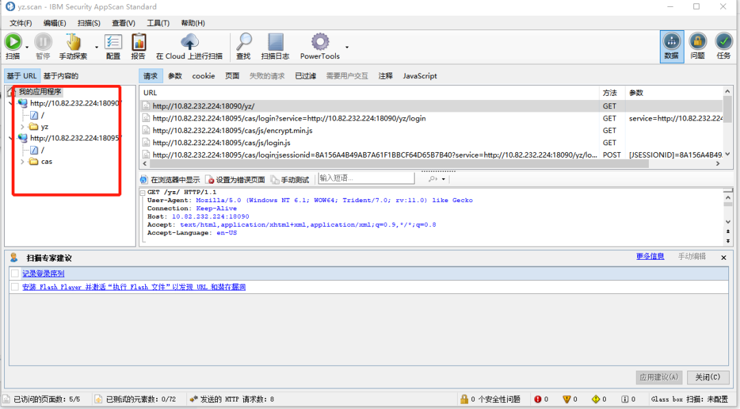This screenshot has height=409, width=740.
Task: Switch to the 任务 tasks view
Action: pyautogui.click(x=724, y=46)
